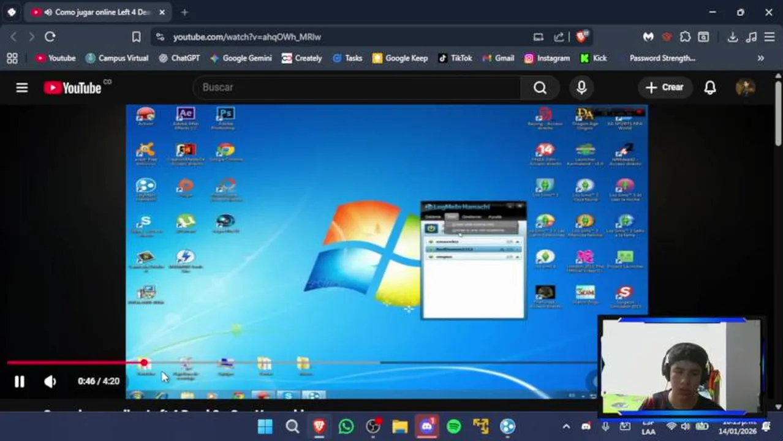
Task: Expand hidden bookmarks chevron
Action: [x=761, y=58]
